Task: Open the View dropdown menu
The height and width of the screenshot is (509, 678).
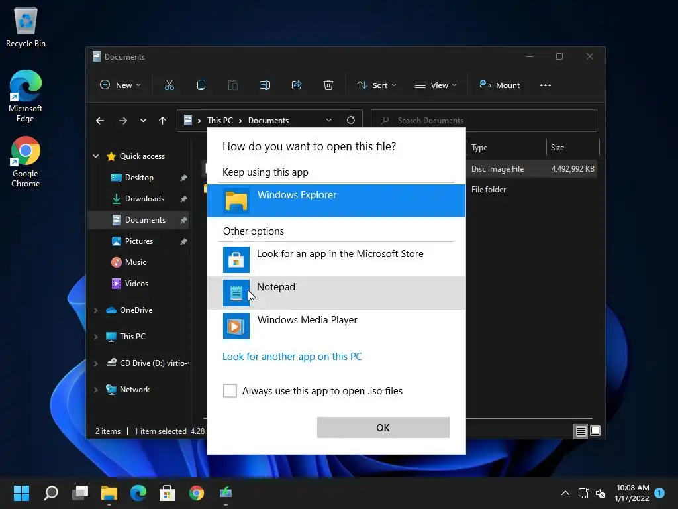Action: click(x=436, y=85)
